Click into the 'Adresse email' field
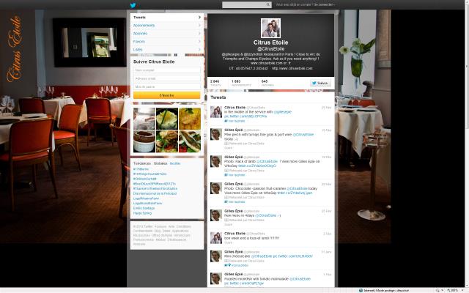 (x=167, y=78)
